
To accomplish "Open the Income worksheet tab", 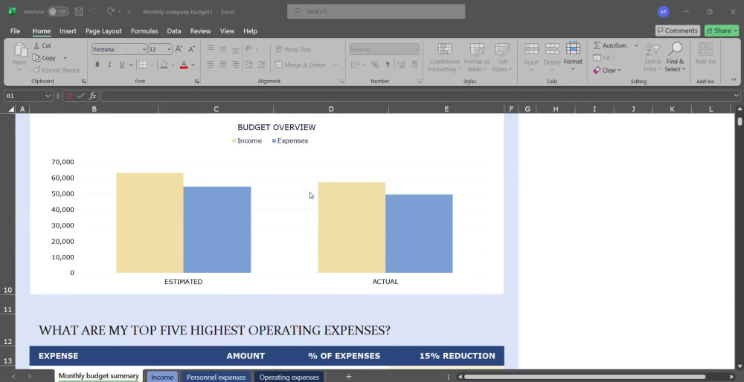I will (x=161, y=378).
